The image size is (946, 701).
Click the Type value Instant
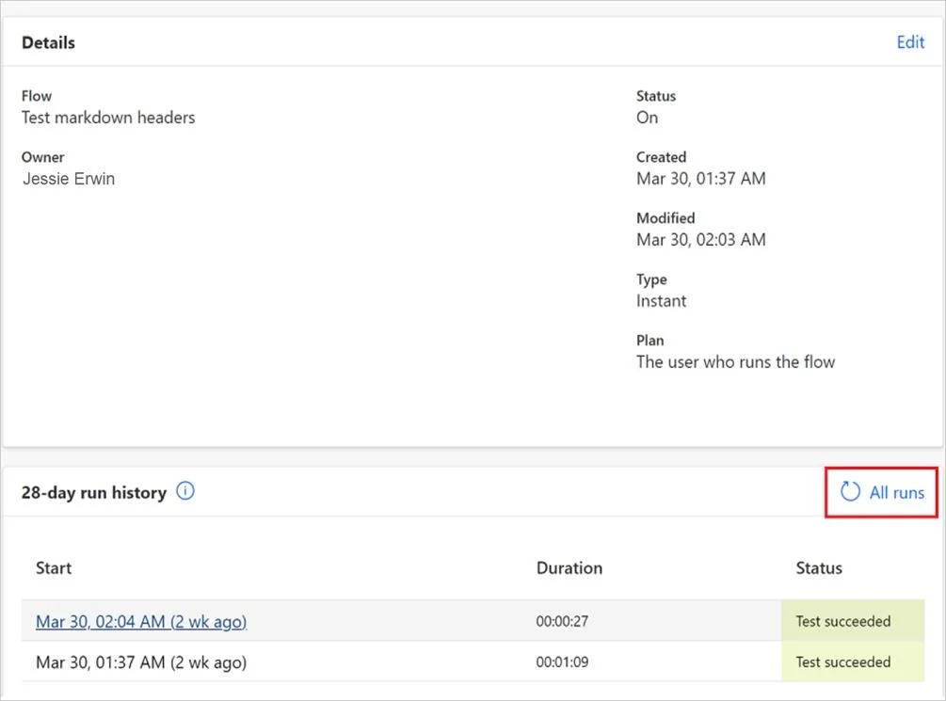click(661, 300)
